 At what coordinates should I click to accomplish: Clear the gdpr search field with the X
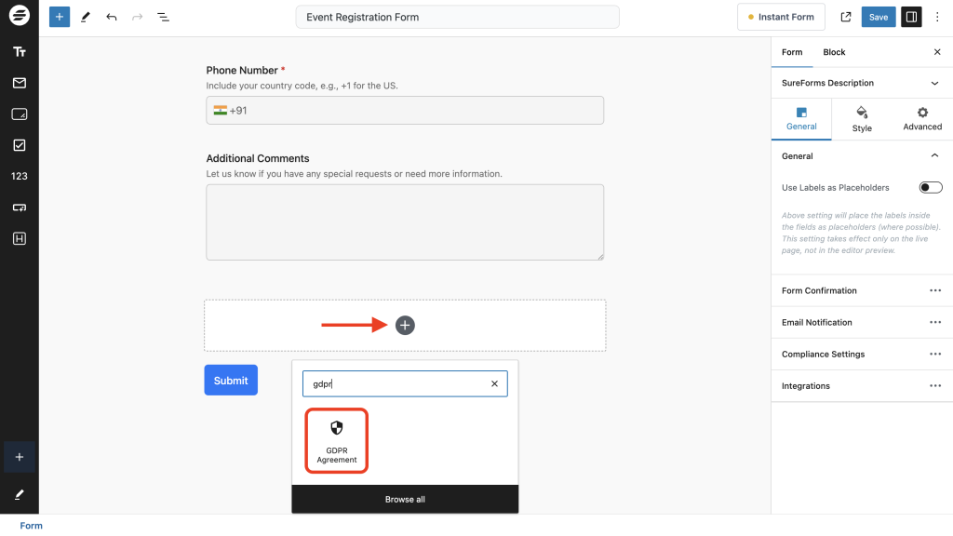494,383
